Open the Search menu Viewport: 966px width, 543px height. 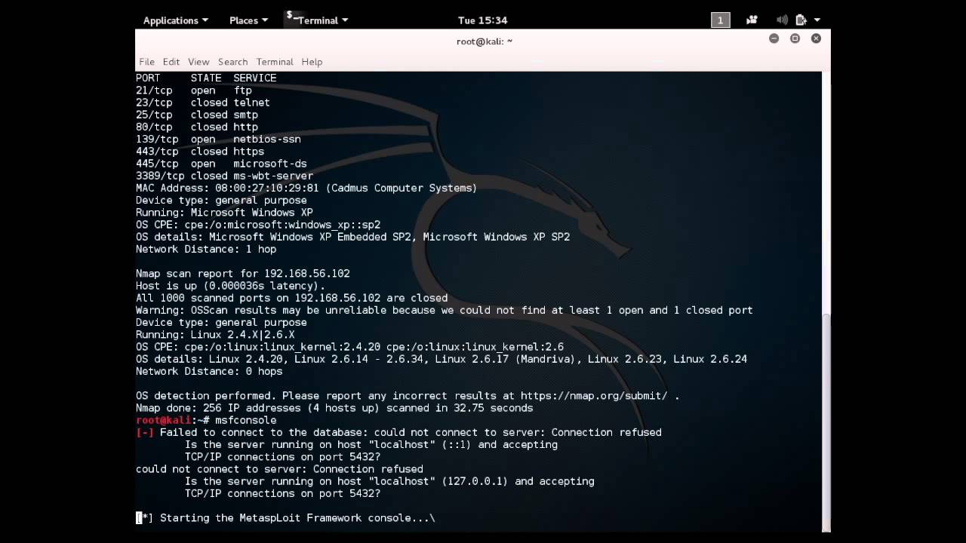click(x=232, y=62)
